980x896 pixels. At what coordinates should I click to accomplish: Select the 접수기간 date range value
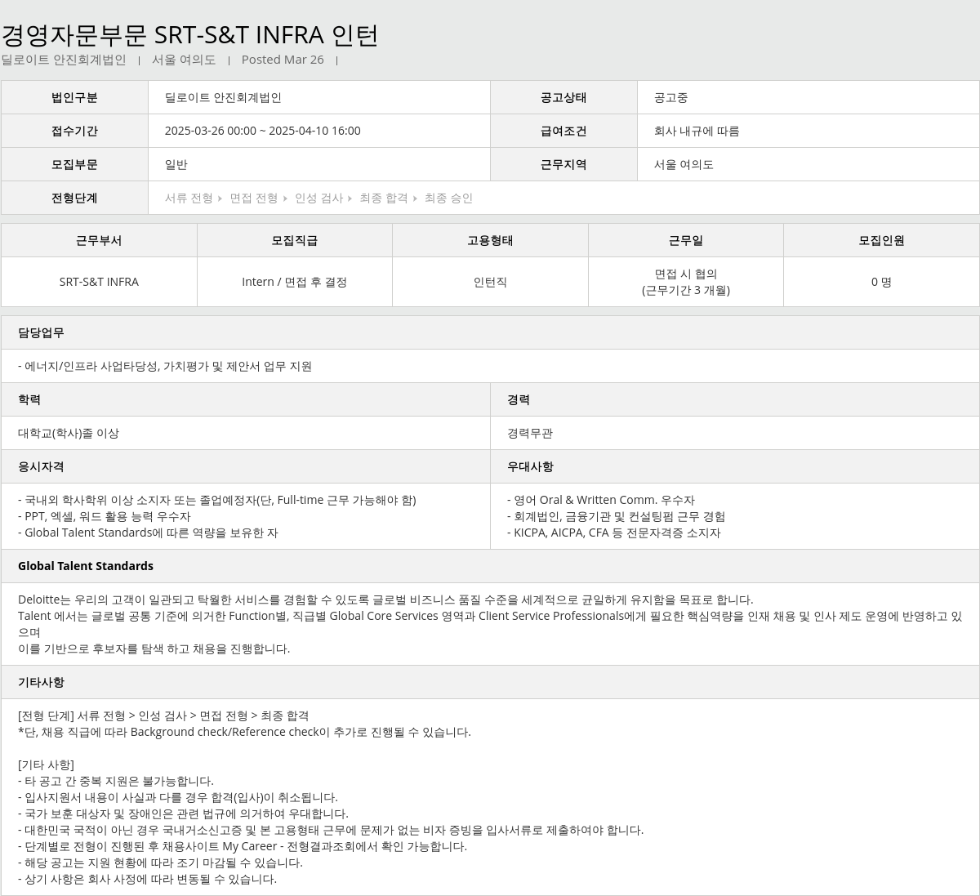[263, 131]
